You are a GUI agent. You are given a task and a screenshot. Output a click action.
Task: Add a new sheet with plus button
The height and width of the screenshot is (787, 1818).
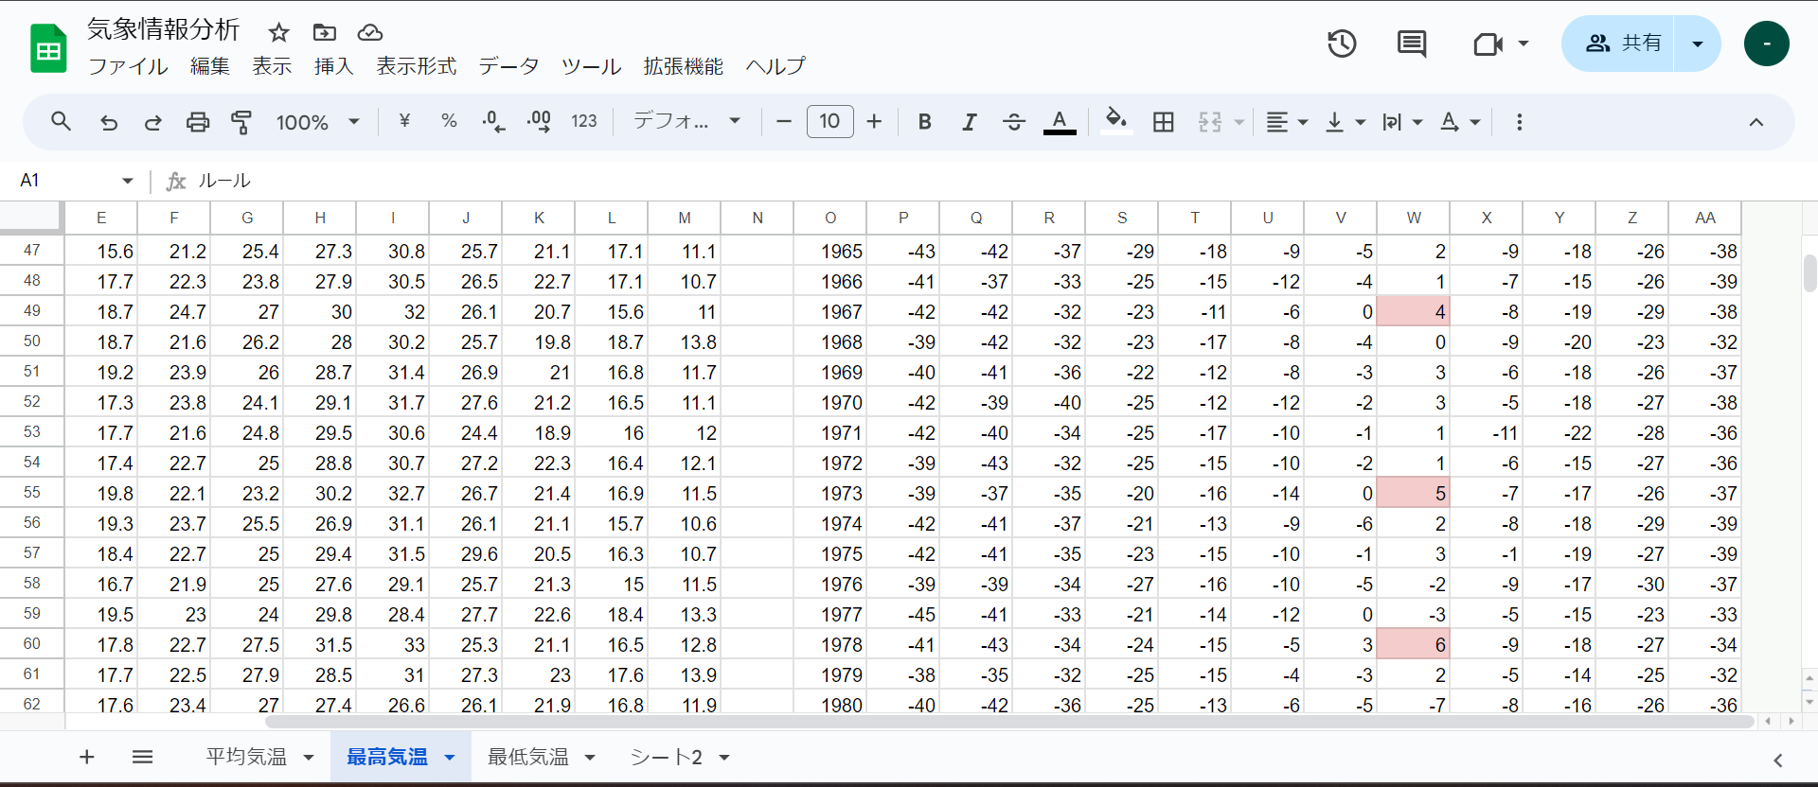[87, 757]
